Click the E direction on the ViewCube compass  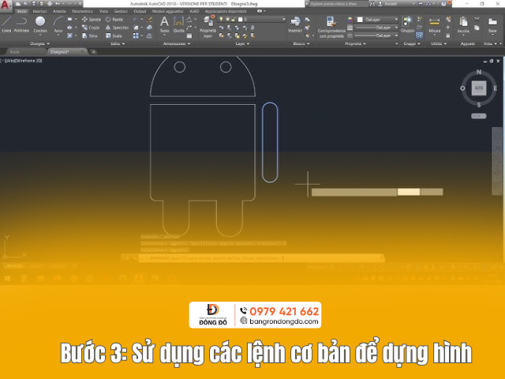(496, 88)
